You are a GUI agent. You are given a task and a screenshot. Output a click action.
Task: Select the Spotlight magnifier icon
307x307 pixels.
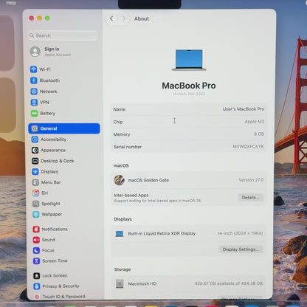(x=36, y=204)
